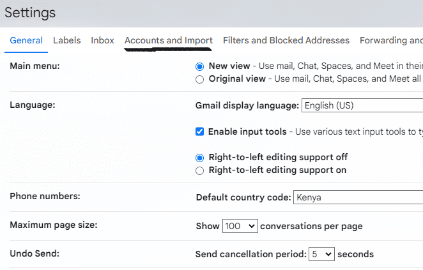423x270 pixels.
Task: Uncheck the Enable input tools checkbox
Action: (x=199, y=131)
